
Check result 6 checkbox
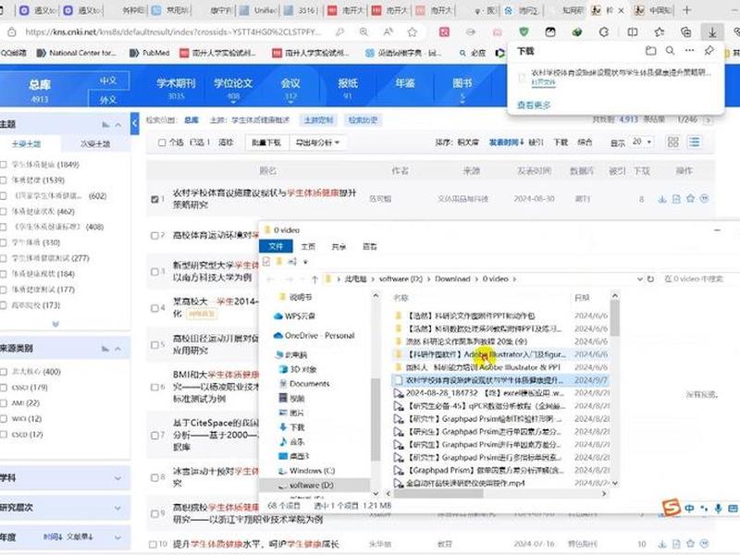(154, 387)
